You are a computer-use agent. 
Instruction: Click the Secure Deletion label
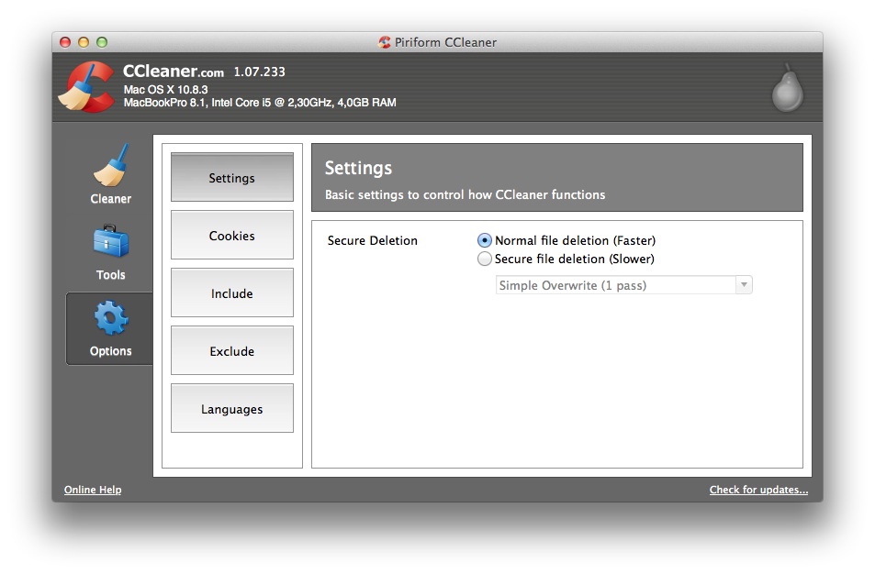point(372,240)
